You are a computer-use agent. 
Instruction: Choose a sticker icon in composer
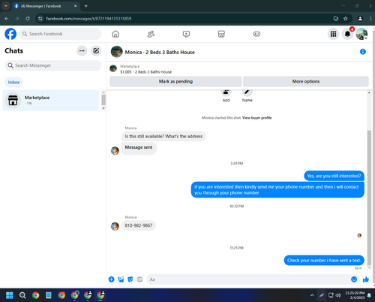coord(130,279)
